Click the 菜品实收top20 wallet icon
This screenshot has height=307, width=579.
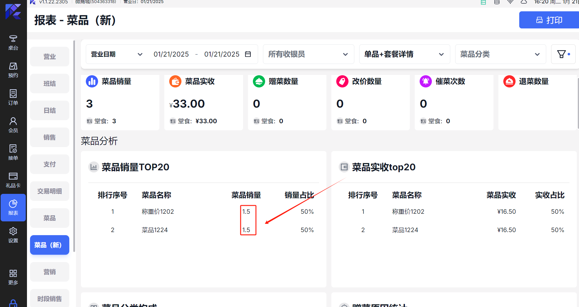click(x=344, y=167)
